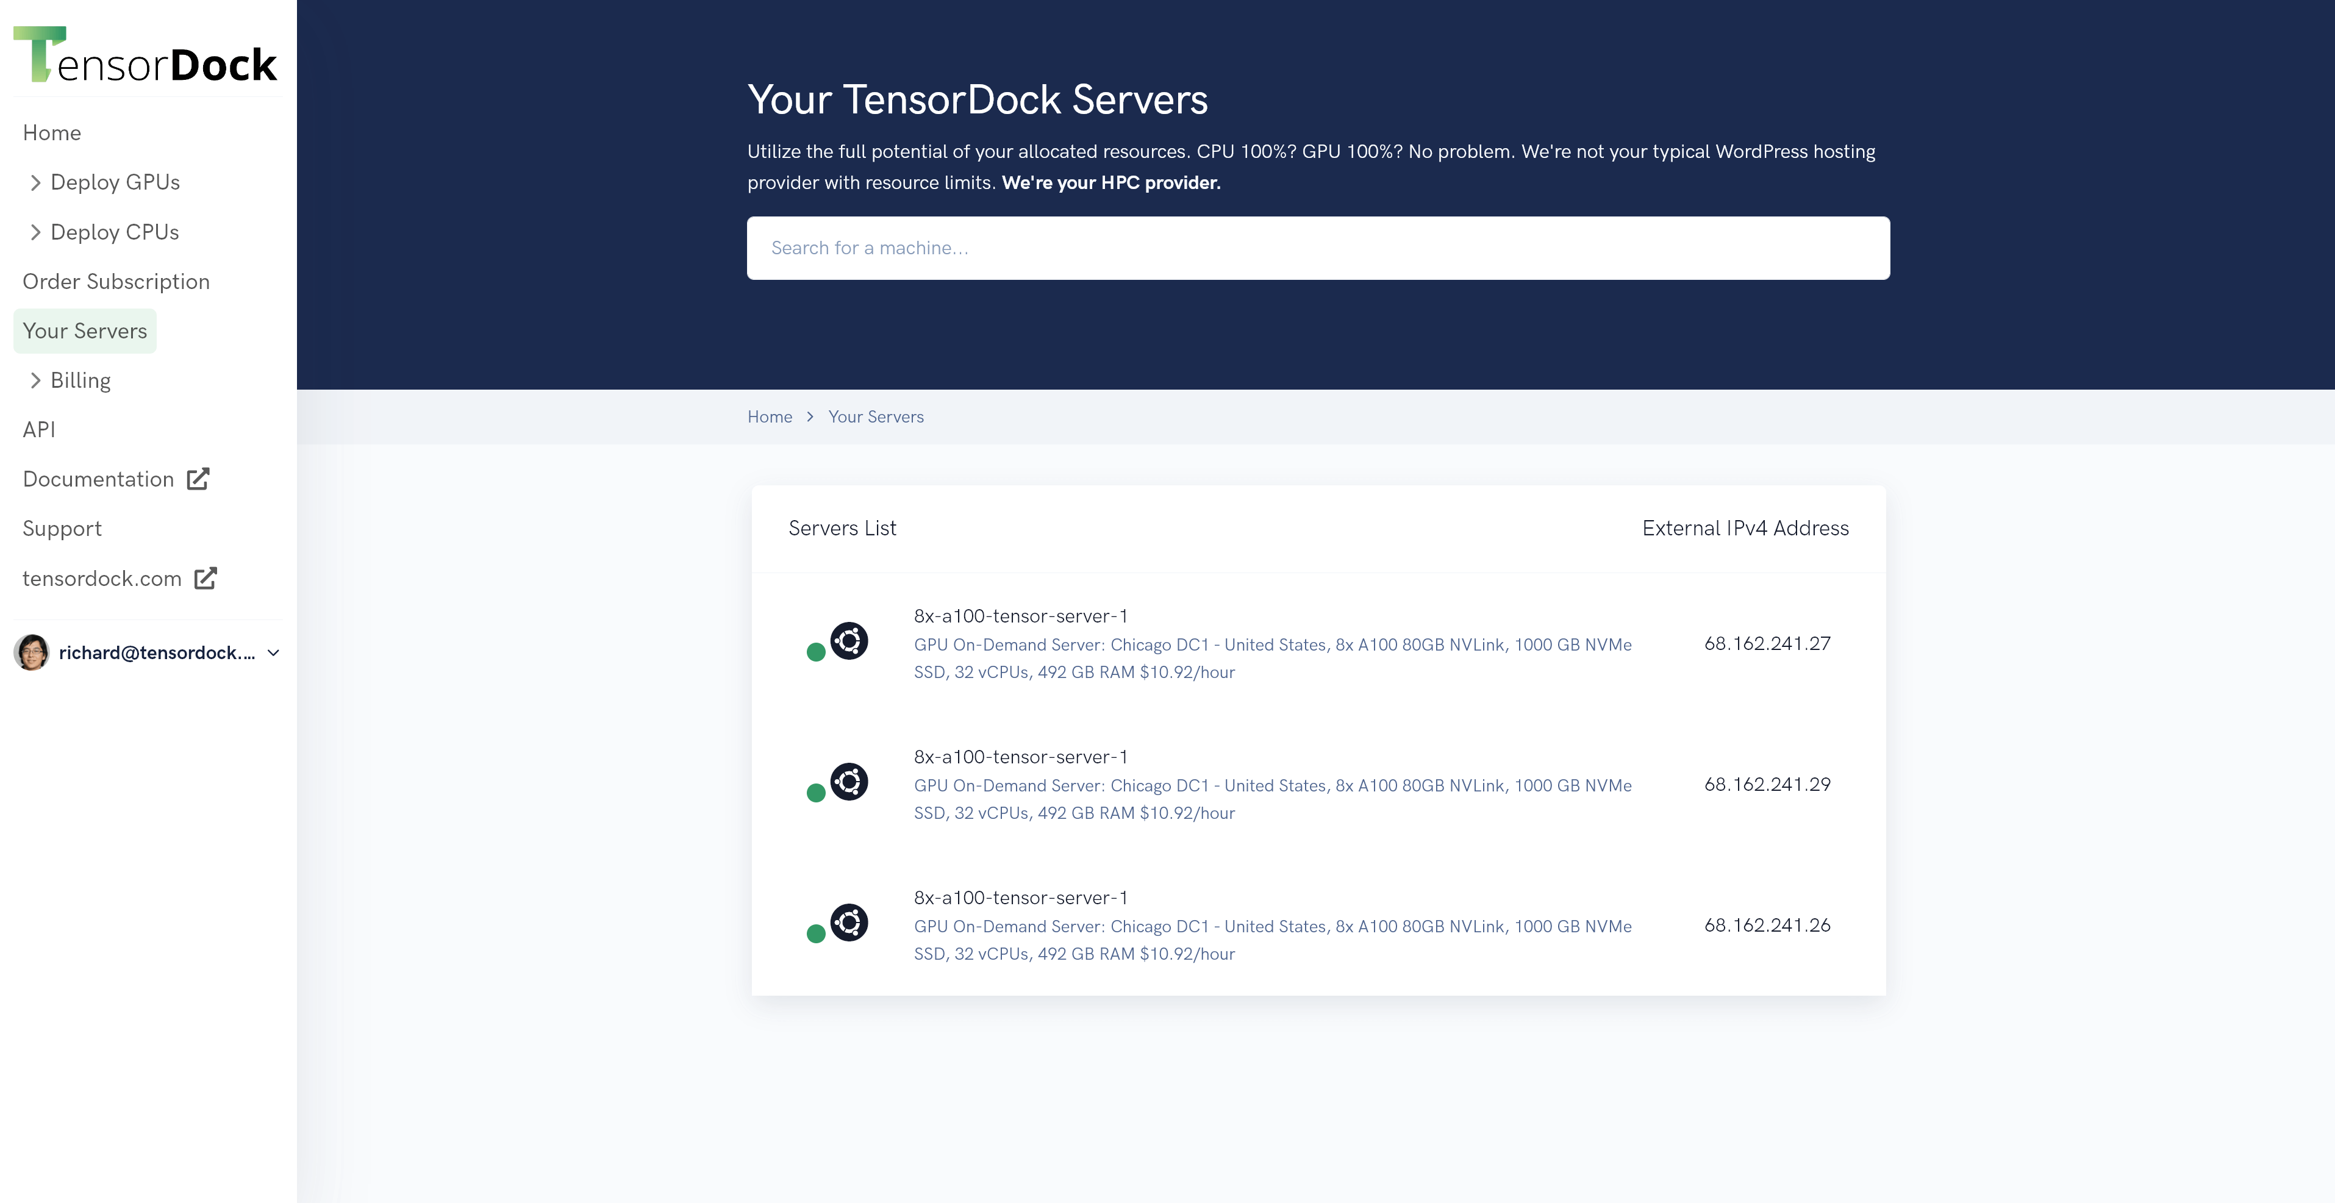Open richard@tensordock account menu
This screenshot has width=2335, height=1203.
click(x=157, y=653)
